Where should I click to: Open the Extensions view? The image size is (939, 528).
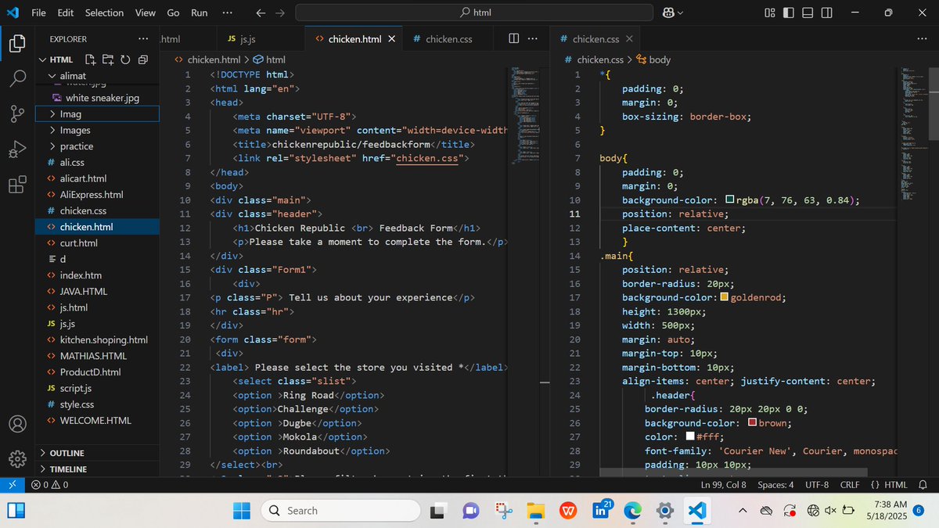17,185
